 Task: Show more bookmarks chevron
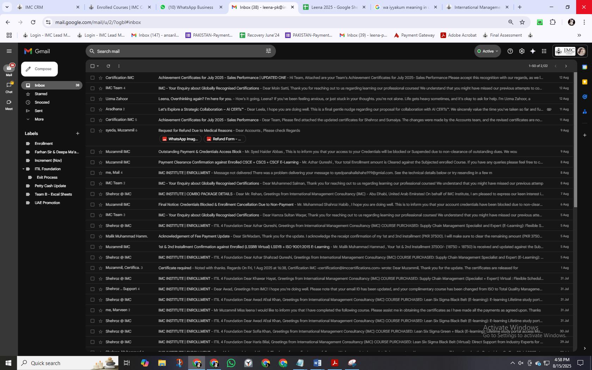[579, 35]
